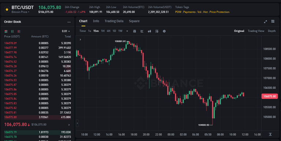Open the 0.01 price precision dropdown
The height and width of the screenshot is (141, 281).
[66, 31]
